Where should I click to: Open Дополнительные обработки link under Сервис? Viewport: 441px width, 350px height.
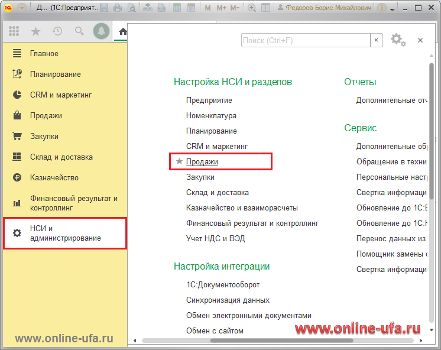pos(392,146)
